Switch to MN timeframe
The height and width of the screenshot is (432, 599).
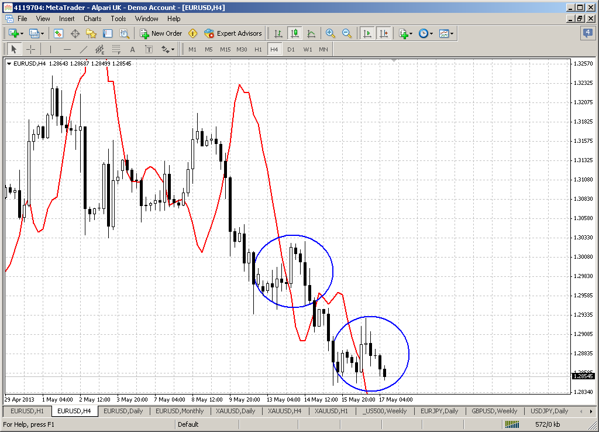coord(323,49)
